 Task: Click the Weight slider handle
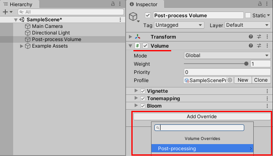point(246,64)
